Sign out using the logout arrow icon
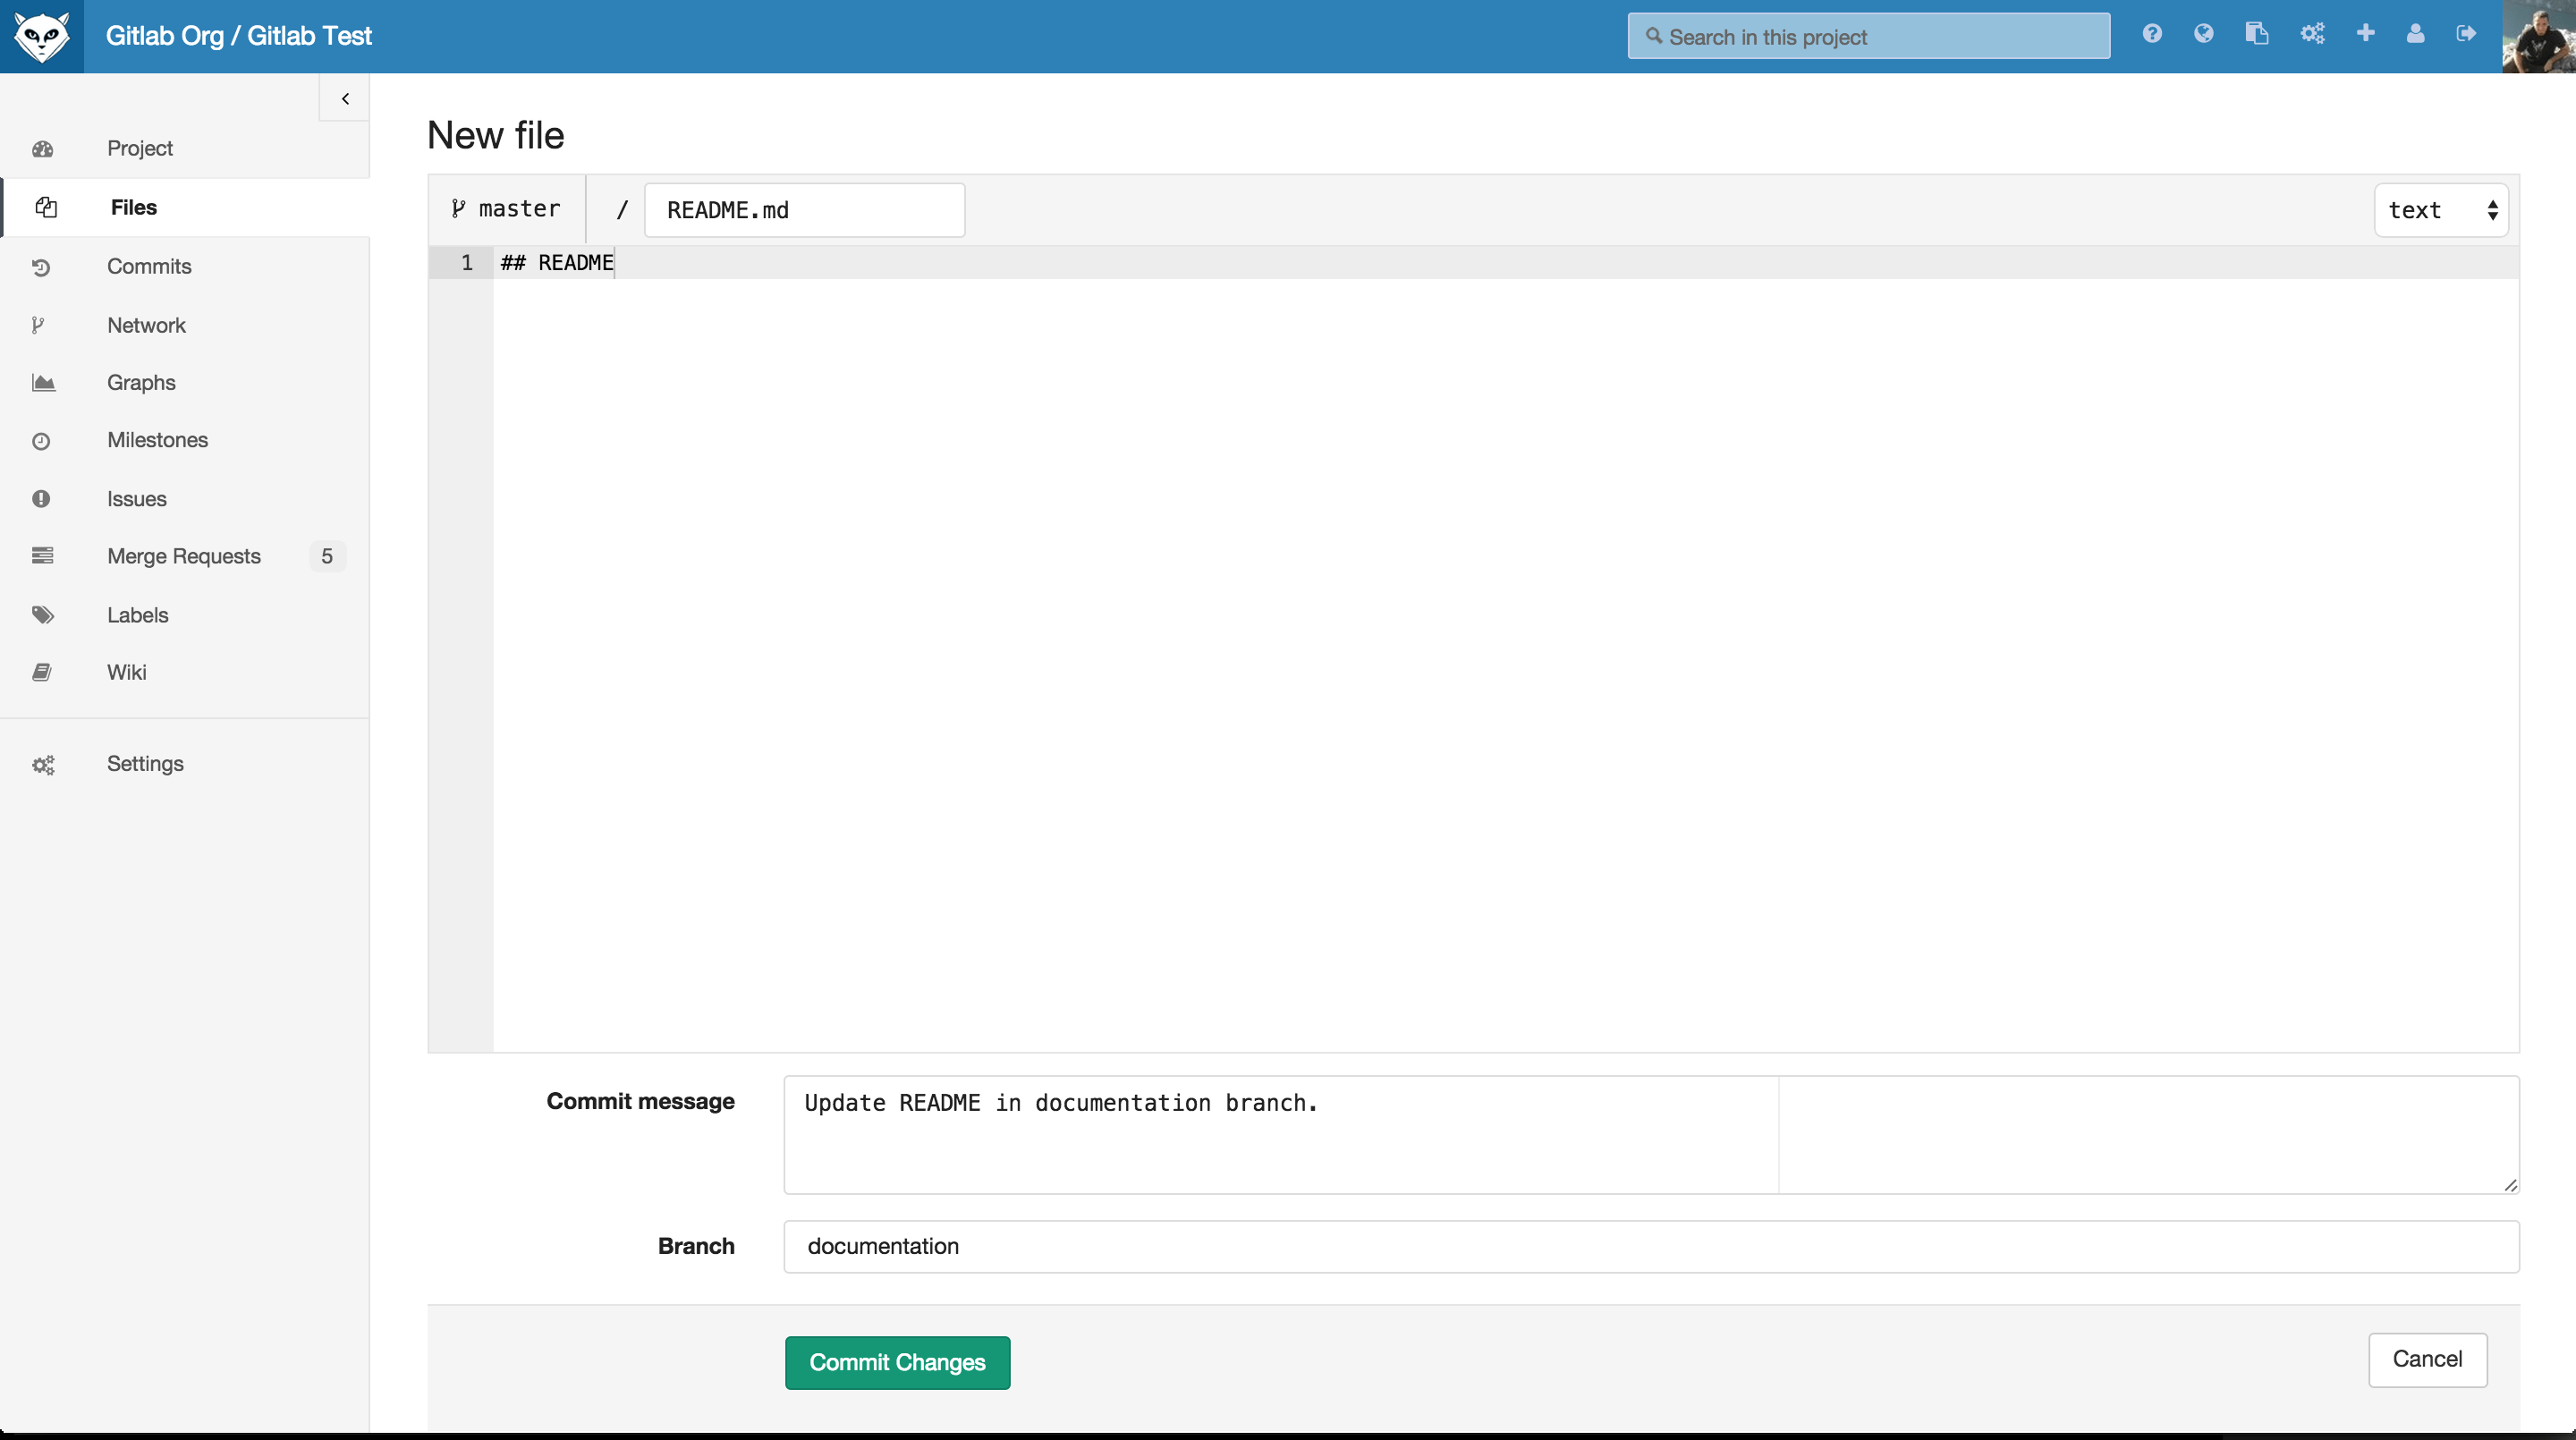2576x1440 pixels. [x=2467, y=33]
